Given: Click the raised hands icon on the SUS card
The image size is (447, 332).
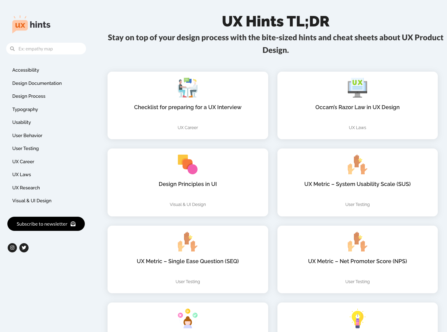Looking at the screenshot, I should (x=357, y=164).
